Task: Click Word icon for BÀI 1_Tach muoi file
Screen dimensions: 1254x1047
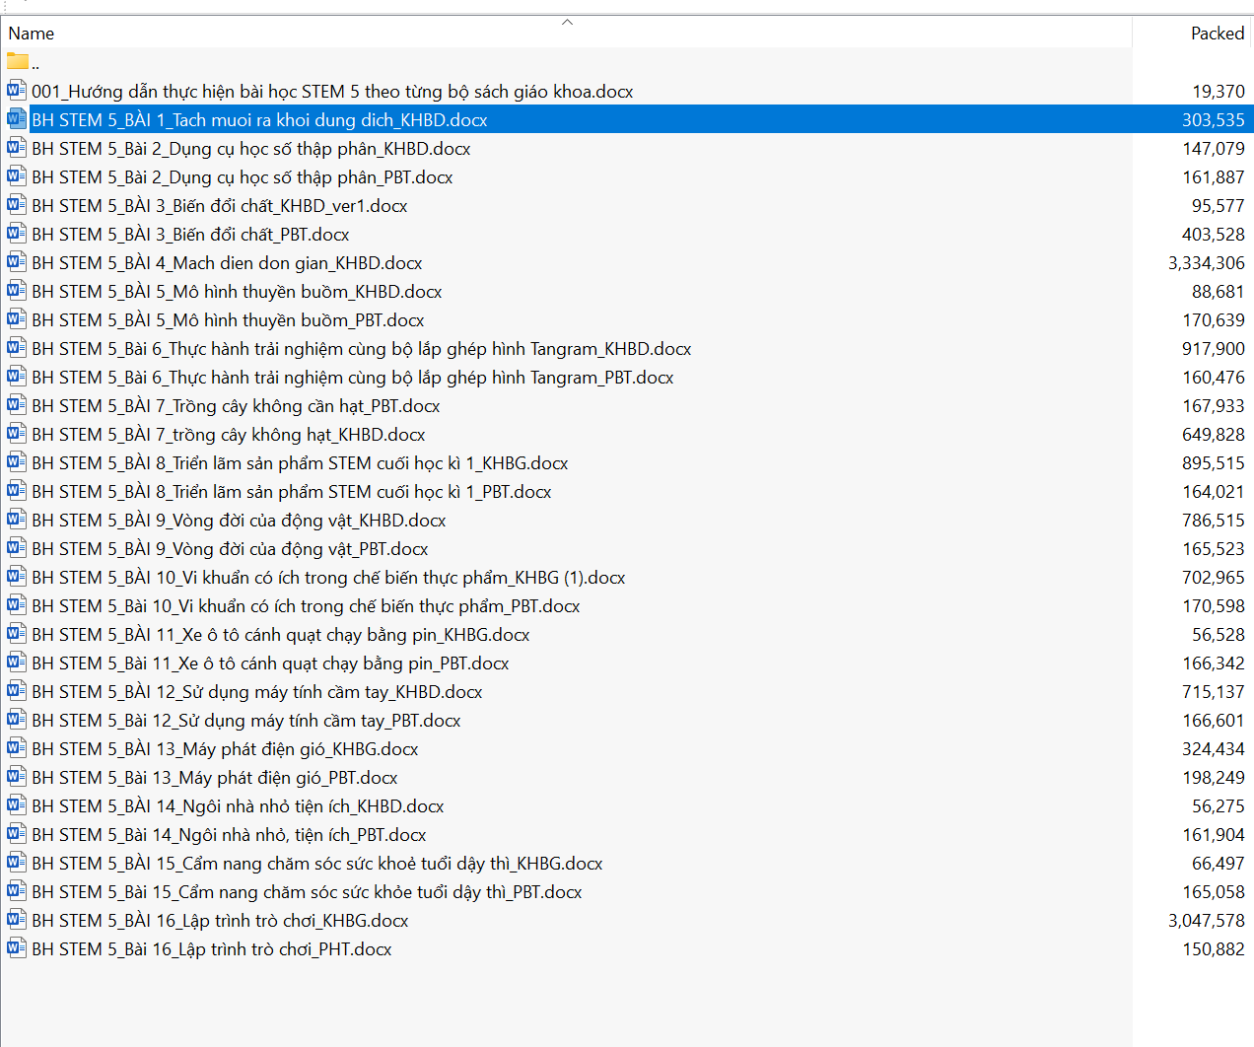Action: pyautogui.click(x=17, y=119)
